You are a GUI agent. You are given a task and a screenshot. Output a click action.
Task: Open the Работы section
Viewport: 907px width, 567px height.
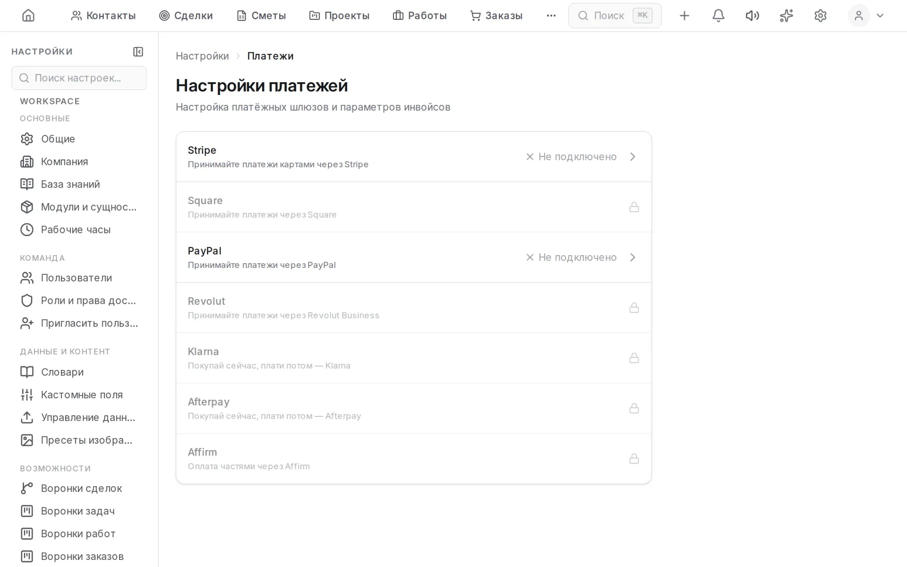[419, 16]
